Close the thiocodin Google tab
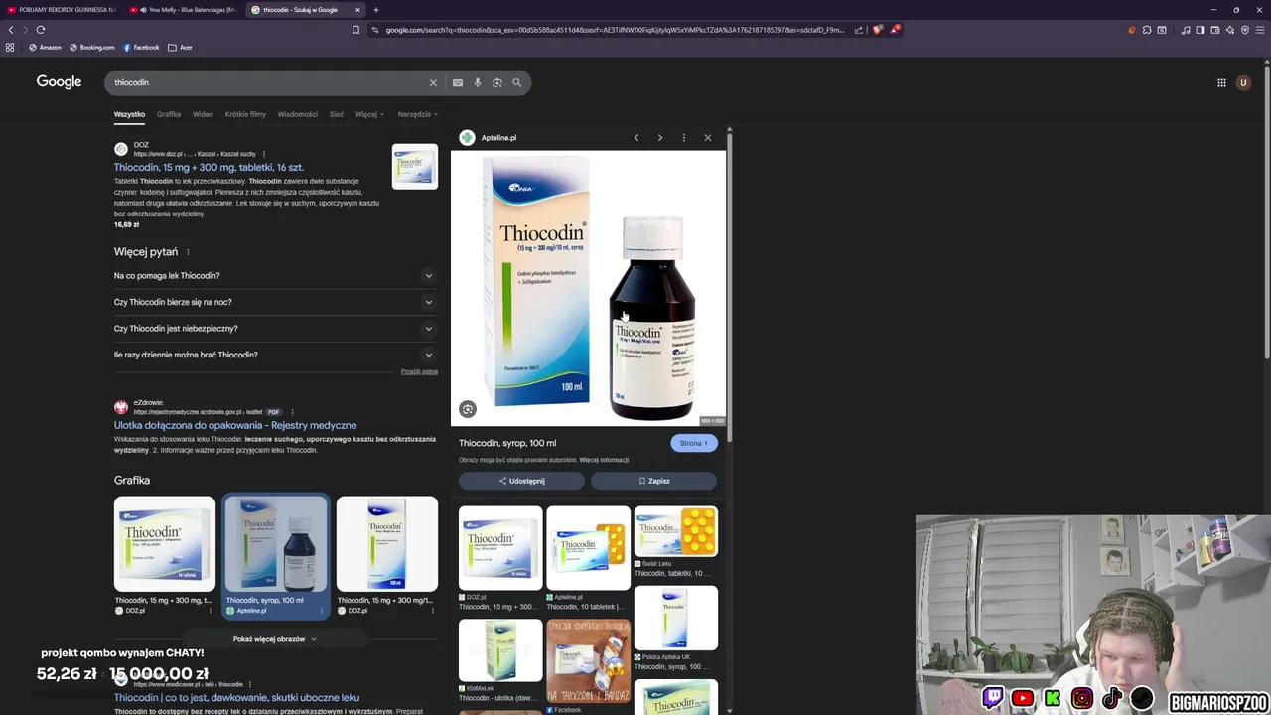Image resolution: width=1271 pixels, height=715 pixels. click(x=357, y=10)
